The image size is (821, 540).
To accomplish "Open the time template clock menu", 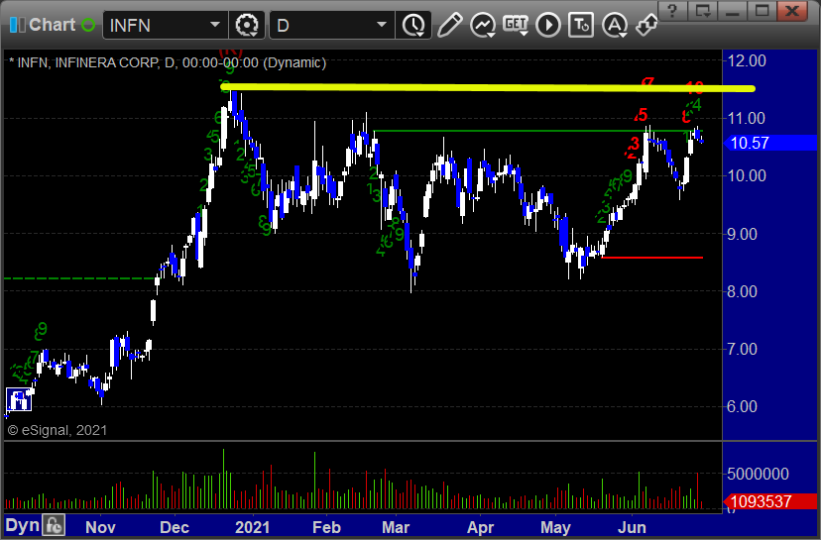I will click(x=413, y=25).
